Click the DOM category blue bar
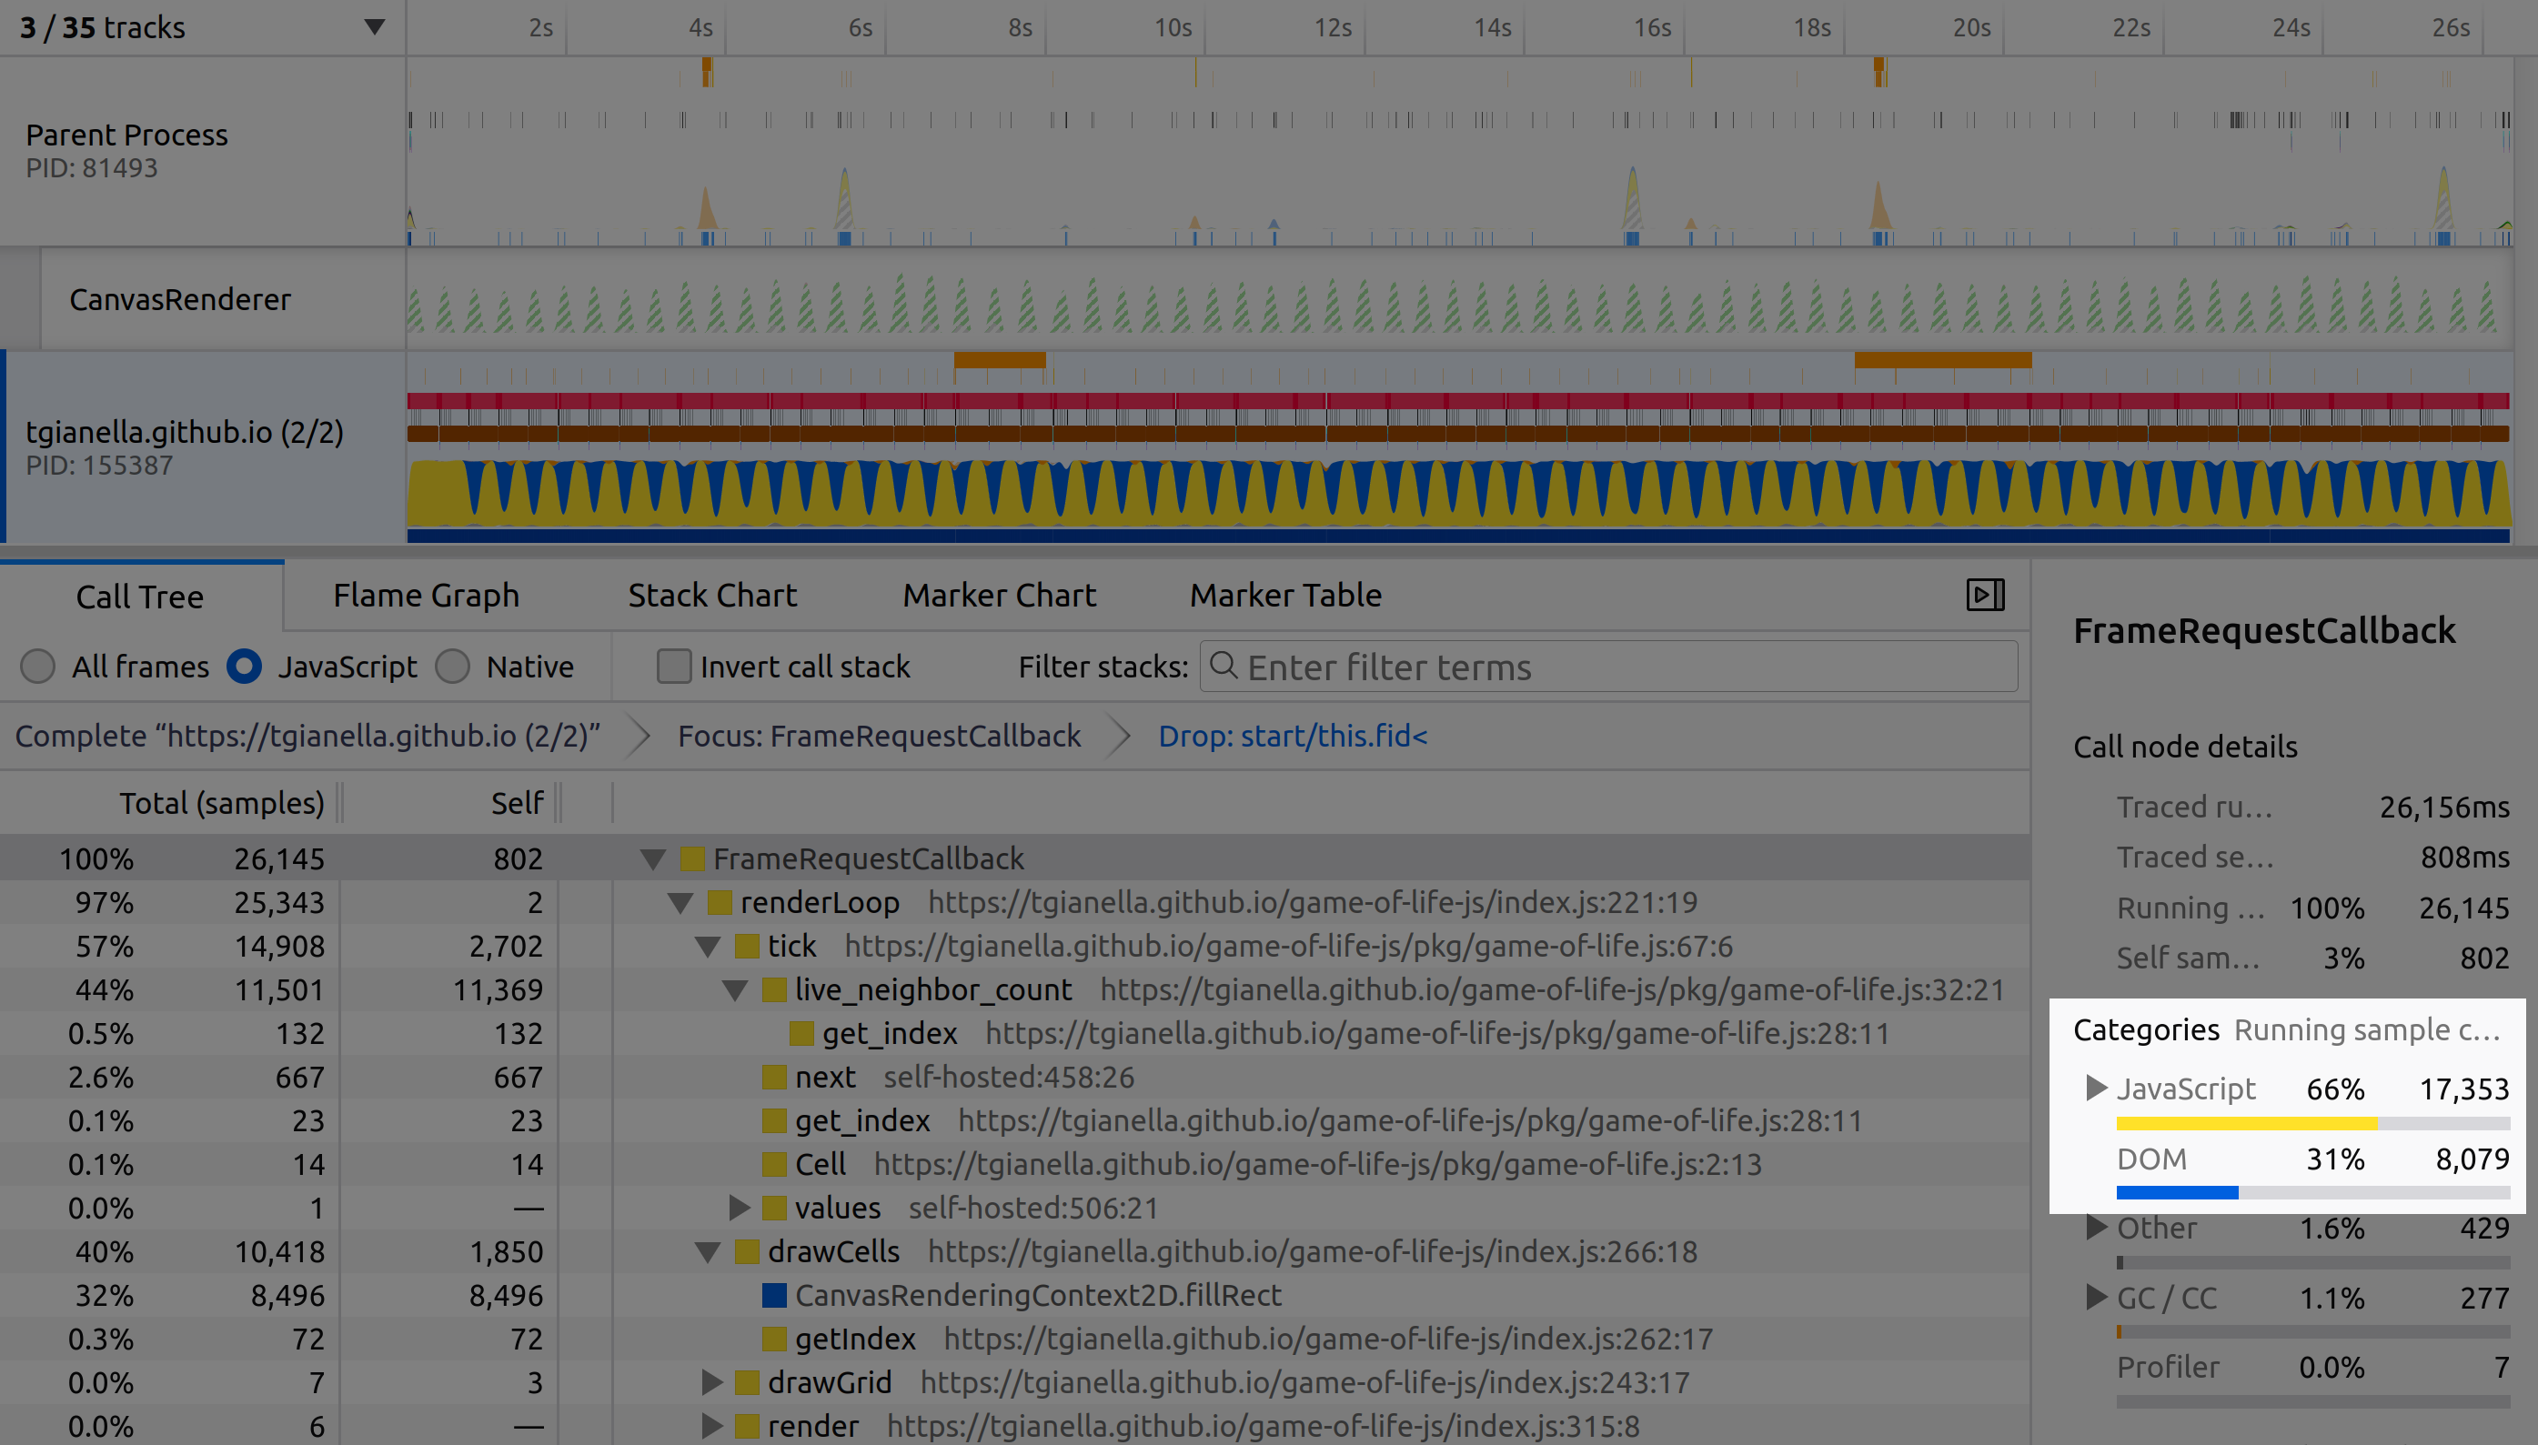The image size is (2538, 1445). tap(2177, 1193)
